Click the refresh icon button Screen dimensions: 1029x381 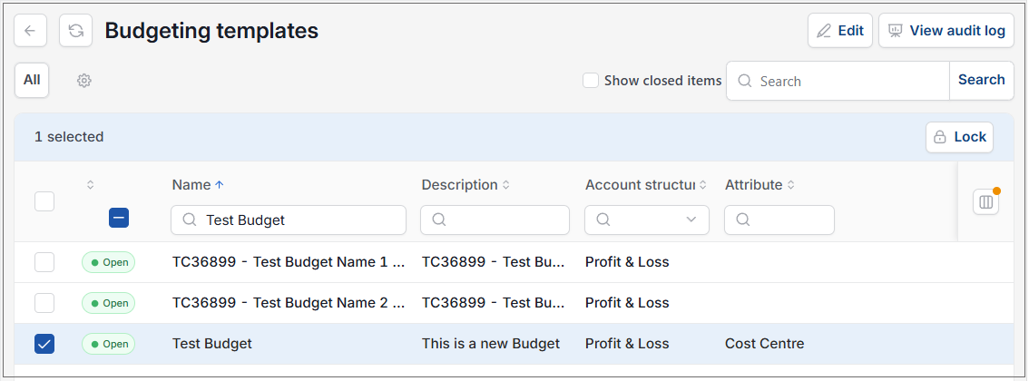pyautogui.click(x=75, y=31)
